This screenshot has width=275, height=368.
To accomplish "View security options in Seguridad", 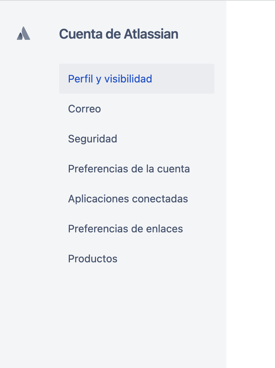I will click(93, 139).
